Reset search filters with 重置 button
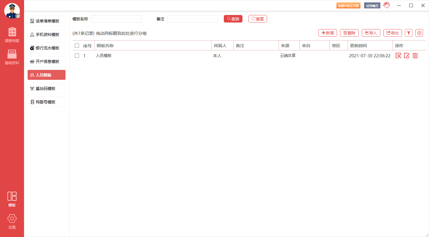This screenshot has height=237, width=429. (257, 19)
